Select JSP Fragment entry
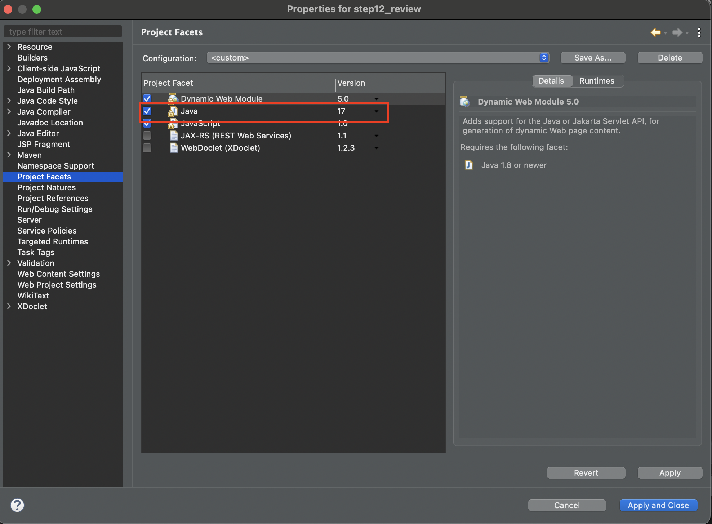The image size is (712, 524). (x=44, y=144)
